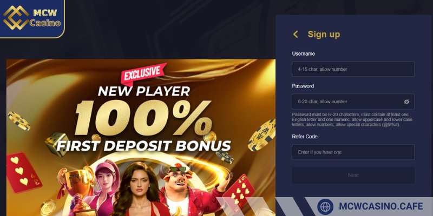Focus the Username input field
433x216 pixels.
[353, 69]
